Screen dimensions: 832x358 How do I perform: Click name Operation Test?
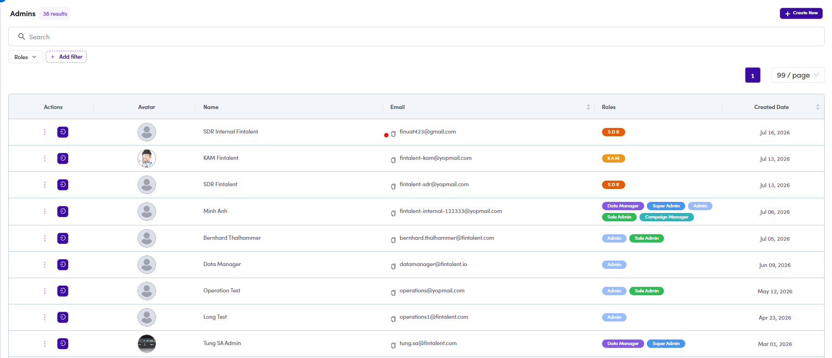pos(222,291)
